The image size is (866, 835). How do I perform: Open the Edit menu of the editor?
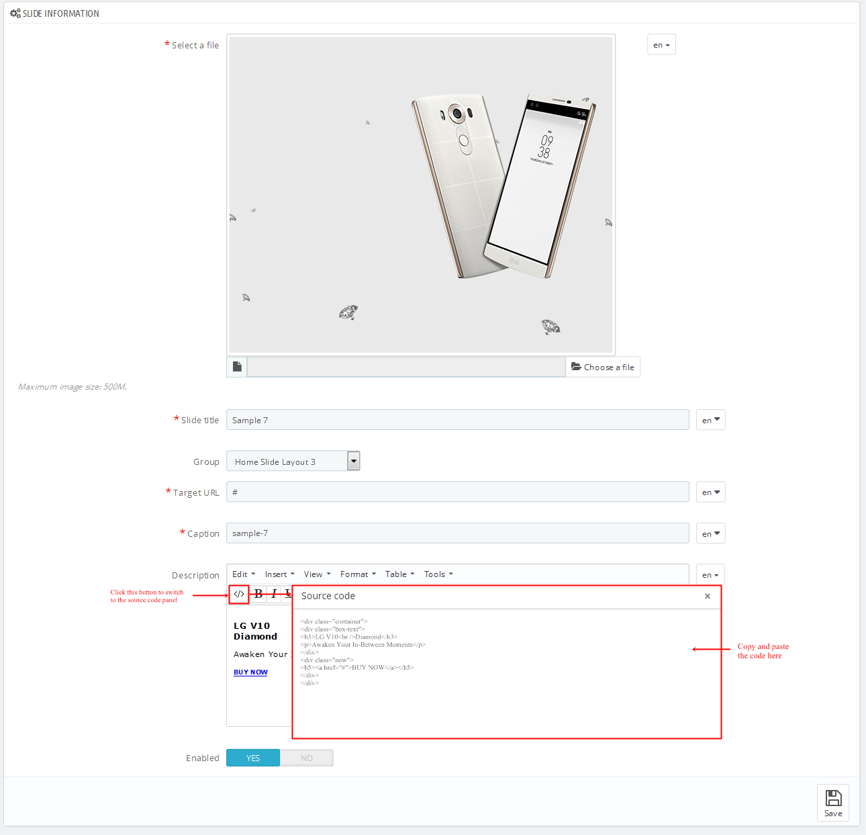(244, 574)
